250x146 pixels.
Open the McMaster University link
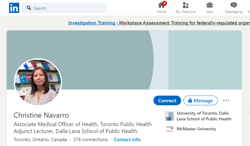coord(196,129)
